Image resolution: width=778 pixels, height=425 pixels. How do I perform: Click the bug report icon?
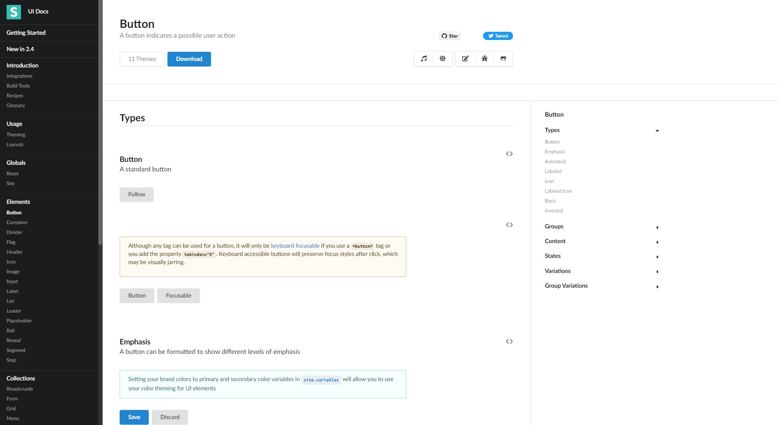point(484,59)
